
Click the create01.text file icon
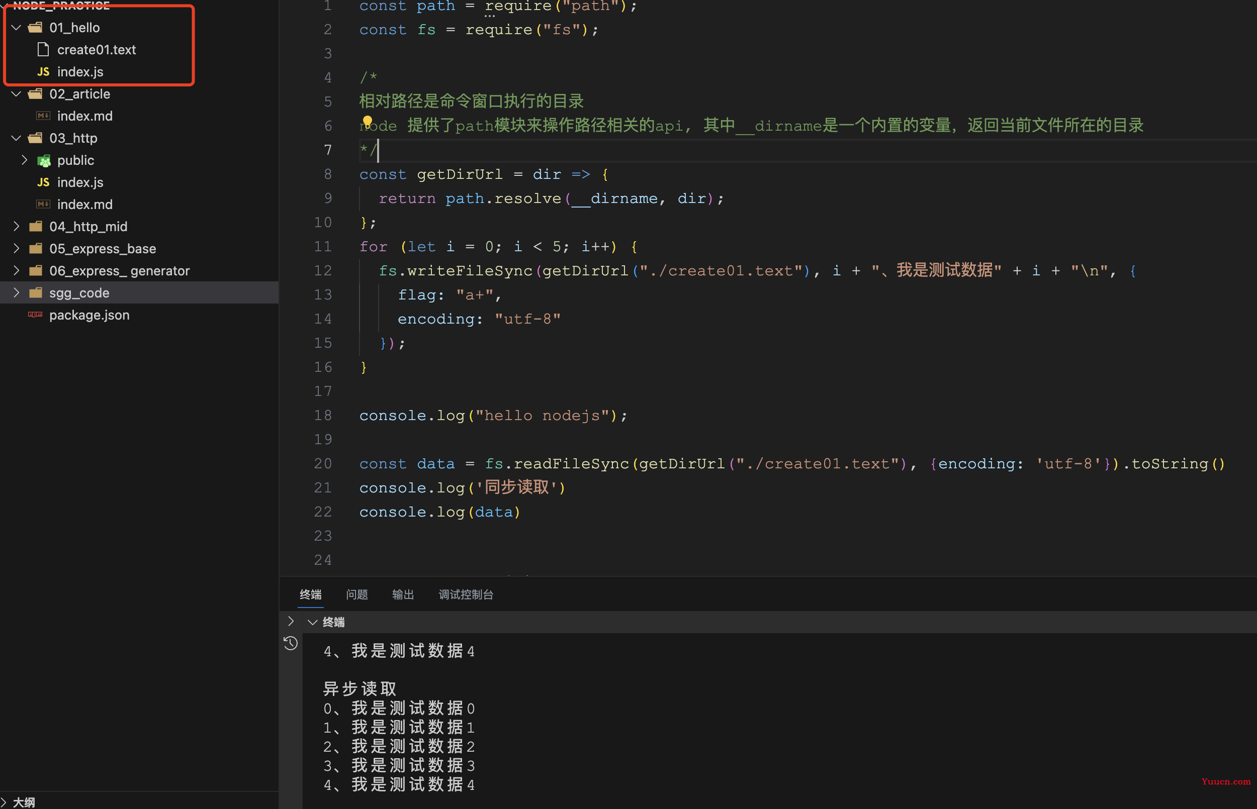pyautogui.click(x=43, y=49)
